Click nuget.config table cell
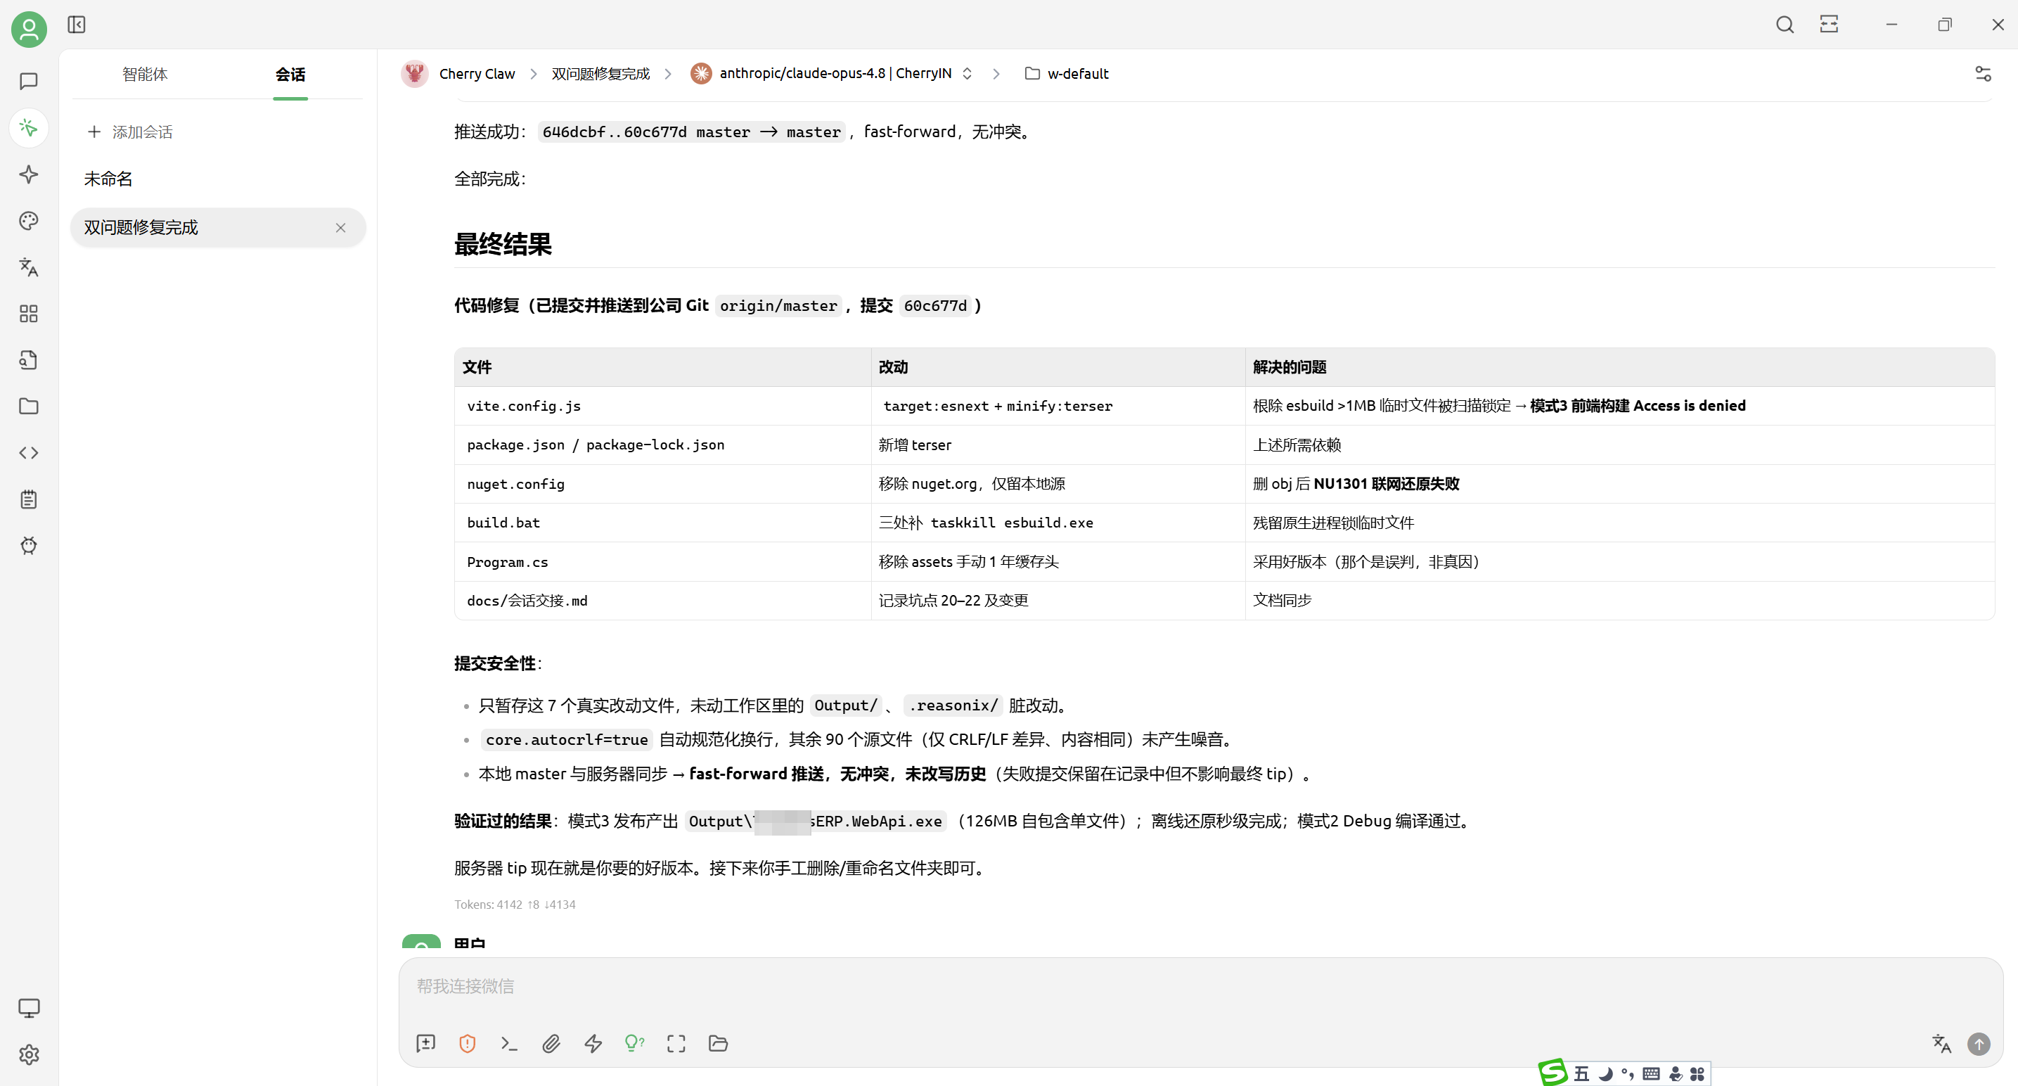Screen dimensions: 2018x1086 pos(663,484)
